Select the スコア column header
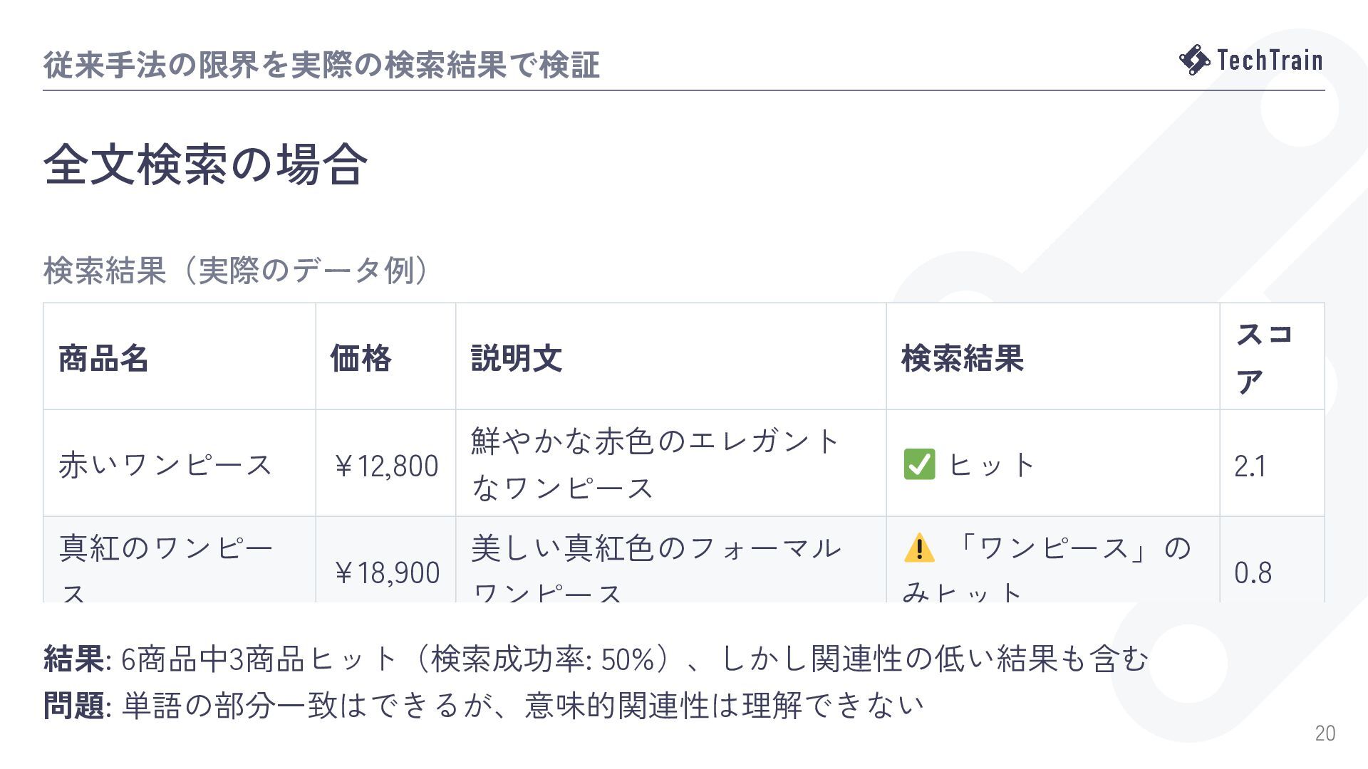 1272,357
